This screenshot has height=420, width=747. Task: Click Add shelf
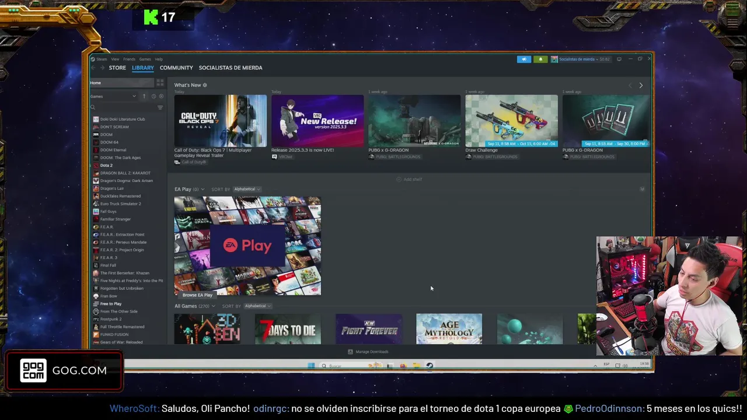pyautogui.click(x=409, y=179)
